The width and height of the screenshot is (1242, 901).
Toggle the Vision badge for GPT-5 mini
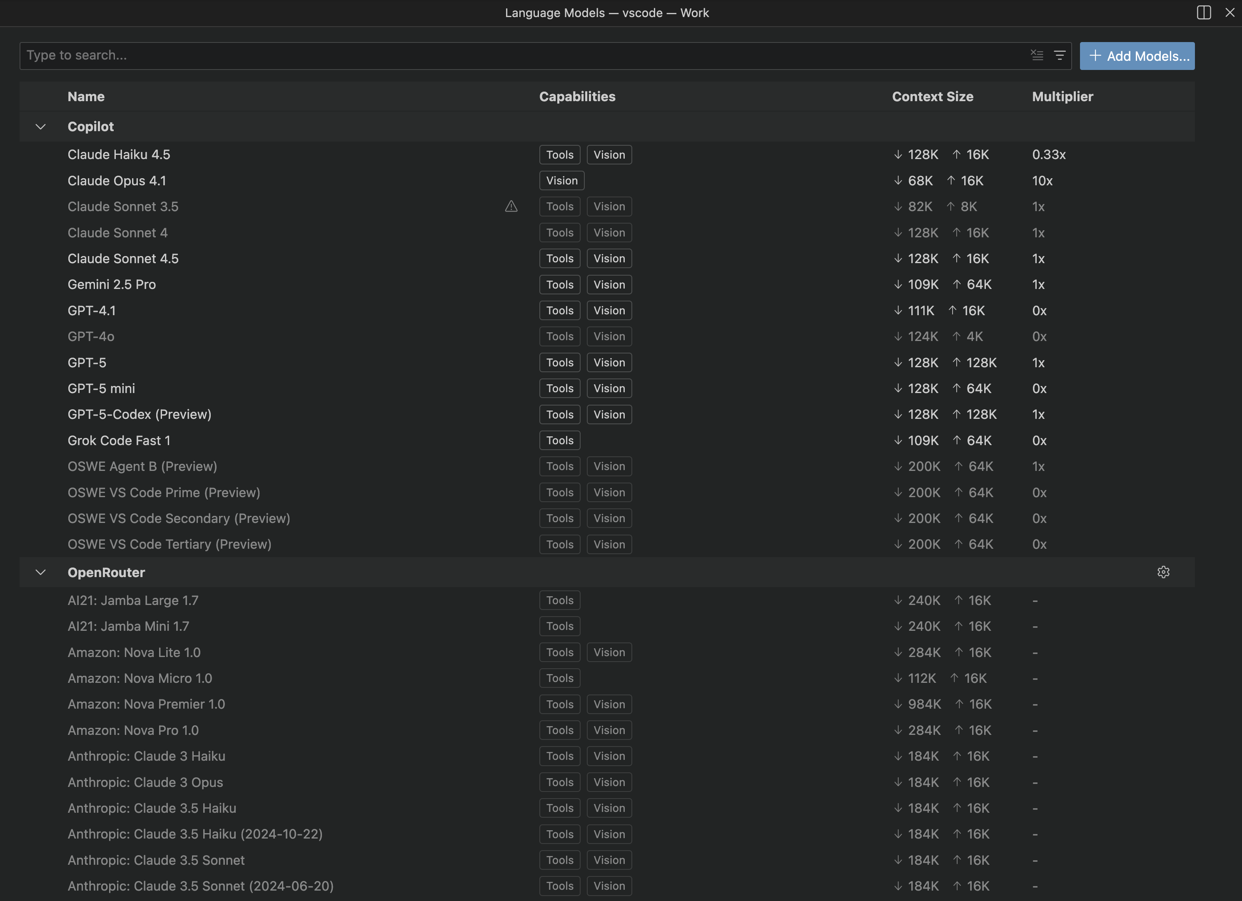(x=609, y=388)
